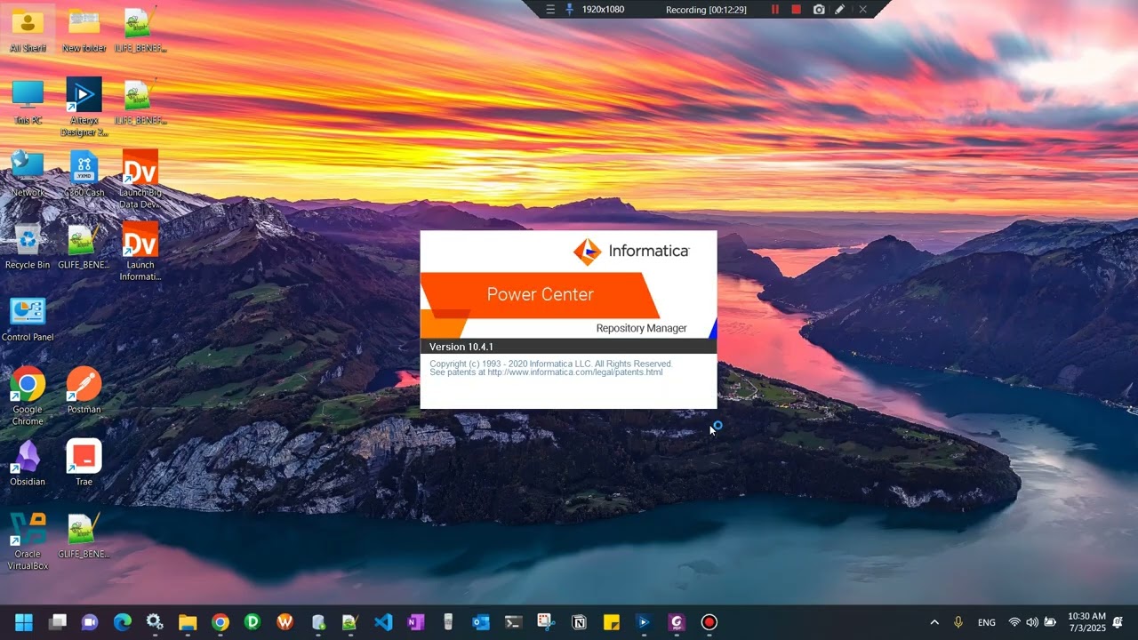The image size is (1138, 640).
Task: Select the C360 Cash YXMD file
Action: [84, 173]
